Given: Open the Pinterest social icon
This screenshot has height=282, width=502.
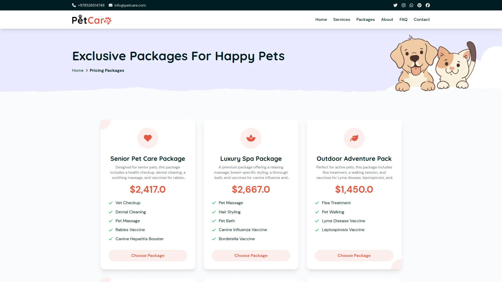Looking at the screenshot, I should (419, 5).
